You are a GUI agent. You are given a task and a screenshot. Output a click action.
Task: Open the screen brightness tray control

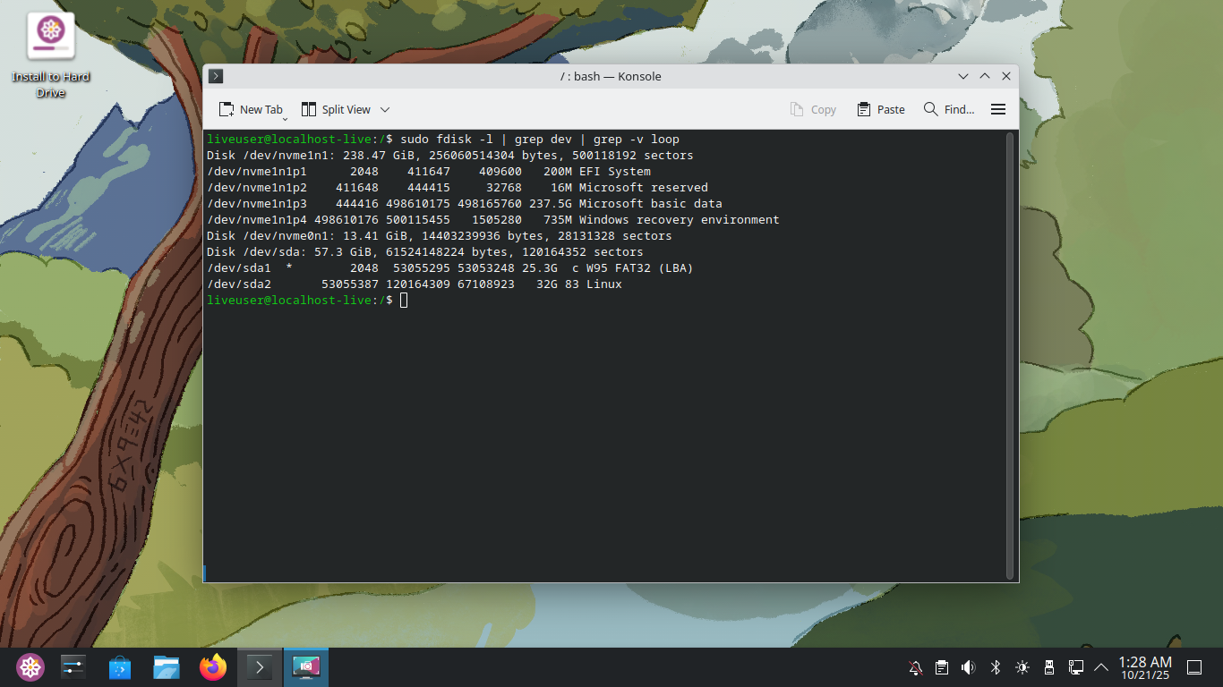1022,667
